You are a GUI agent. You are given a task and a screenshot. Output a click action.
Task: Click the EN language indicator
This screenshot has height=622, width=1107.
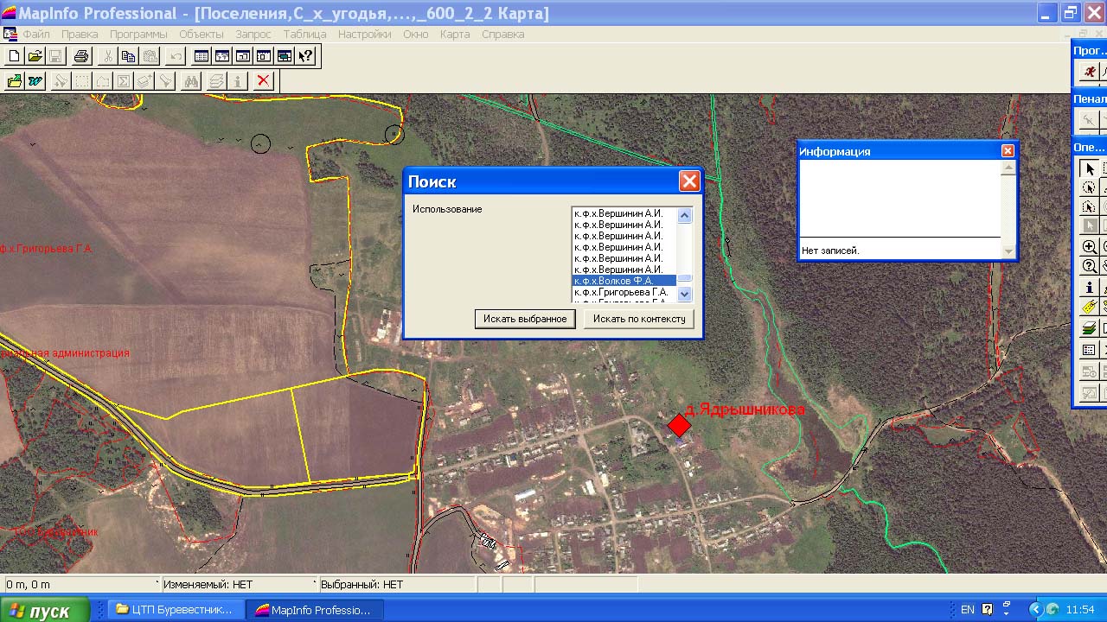968,610
